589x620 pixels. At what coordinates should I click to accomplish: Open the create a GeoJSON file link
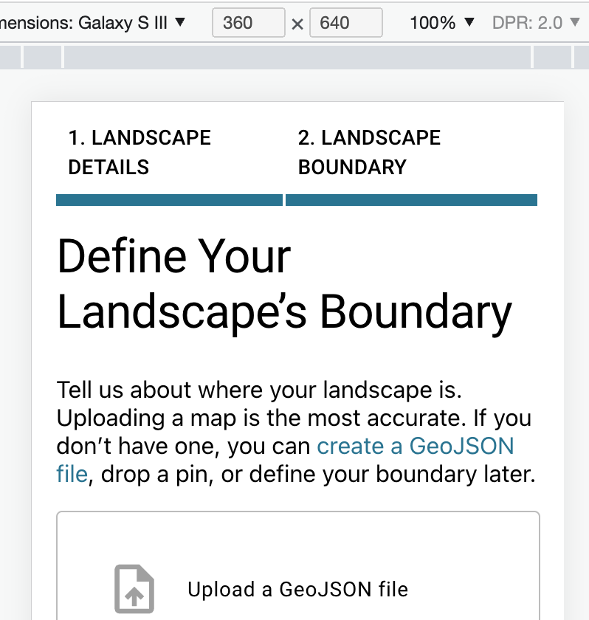pos(415,446)
